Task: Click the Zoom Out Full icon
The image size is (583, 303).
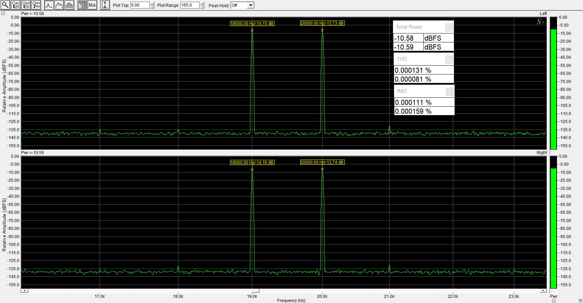Action: pos(36,5)
